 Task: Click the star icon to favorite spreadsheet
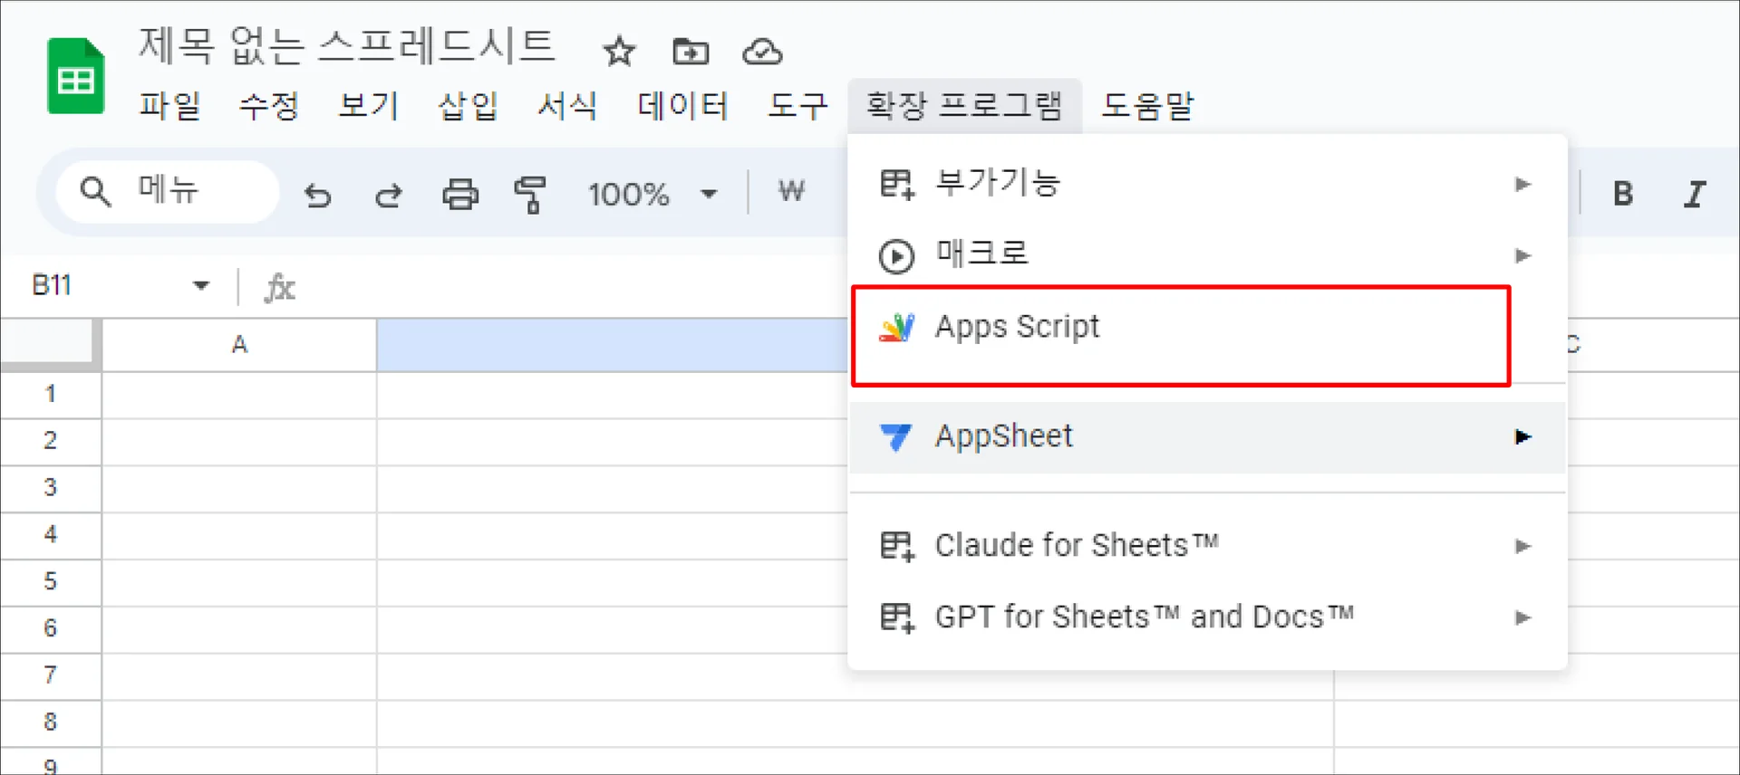pyautogui.click(x=619, y=52)
